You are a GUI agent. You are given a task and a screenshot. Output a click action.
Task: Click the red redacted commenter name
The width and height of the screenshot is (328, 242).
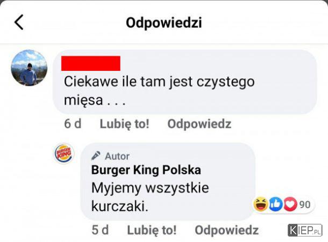tap(91, 63)
